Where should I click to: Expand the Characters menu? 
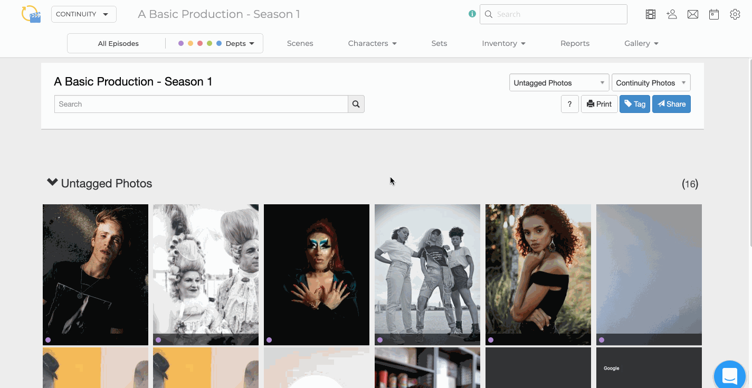tap(373, 43)
